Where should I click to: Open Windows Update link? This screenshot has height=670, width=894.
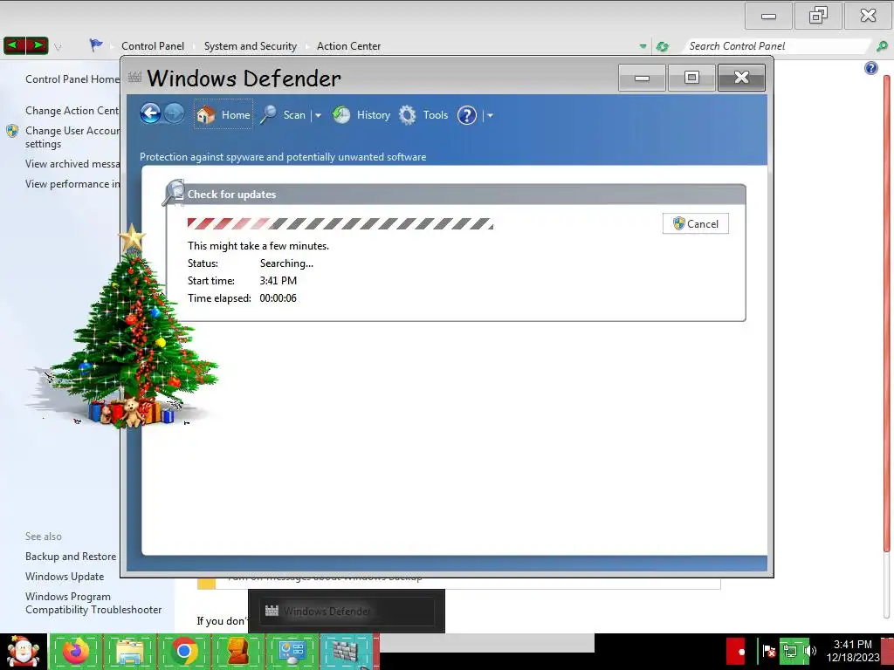pyautogui.click(x=65, y=577)
